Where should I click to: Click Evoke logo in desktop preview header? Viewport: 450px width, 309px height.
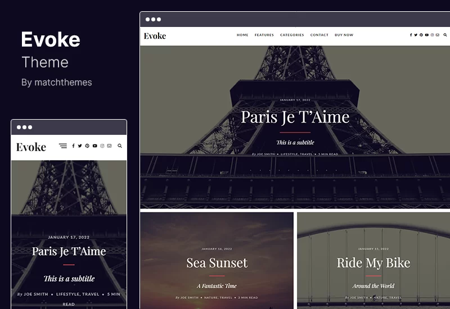point(155,36)
